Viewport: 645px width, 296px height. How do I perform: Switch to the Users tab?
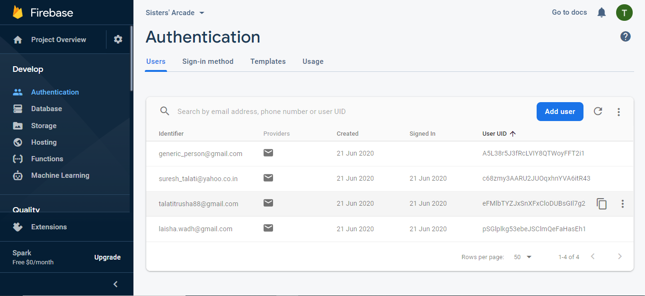pos(156,61)
